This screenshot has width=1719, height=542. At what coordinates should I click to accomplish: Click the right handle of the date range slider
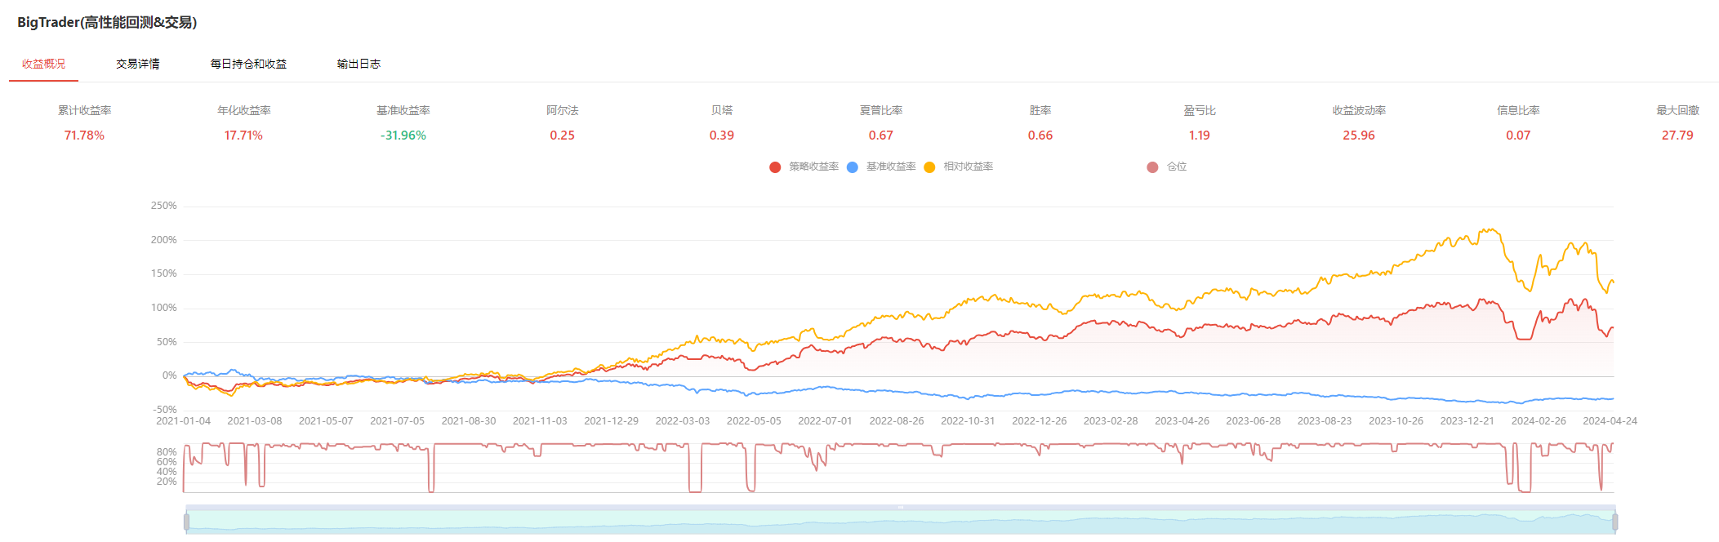tap(1614, 522)
